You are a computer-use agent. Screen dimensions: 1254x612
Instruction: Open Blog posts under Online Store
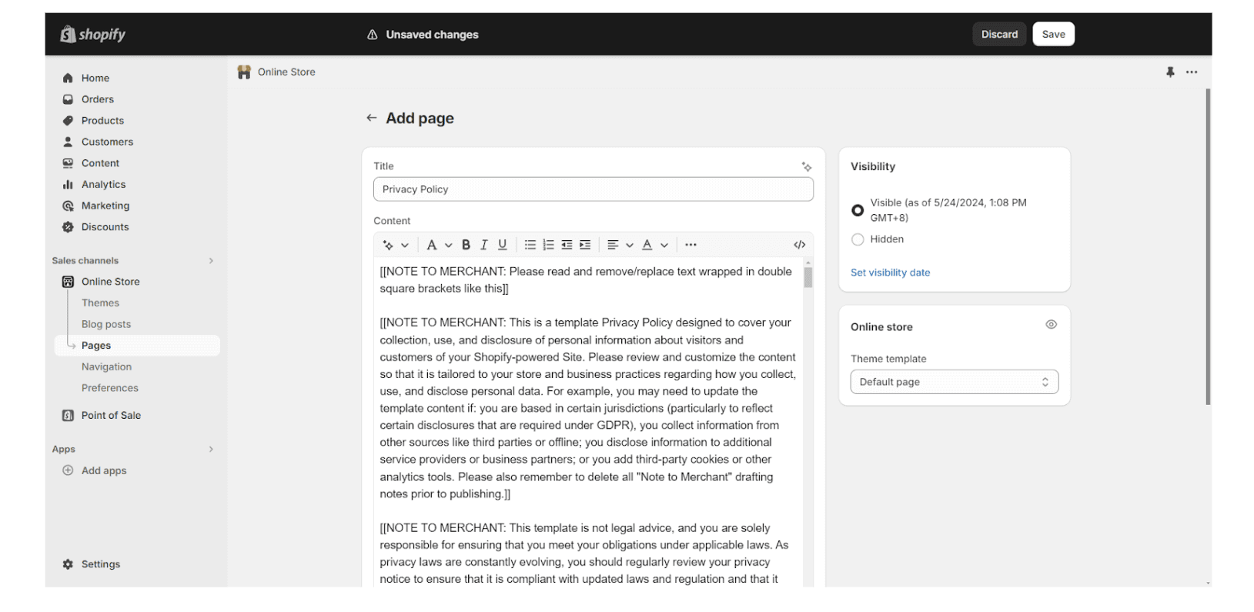tap(106, 325)
